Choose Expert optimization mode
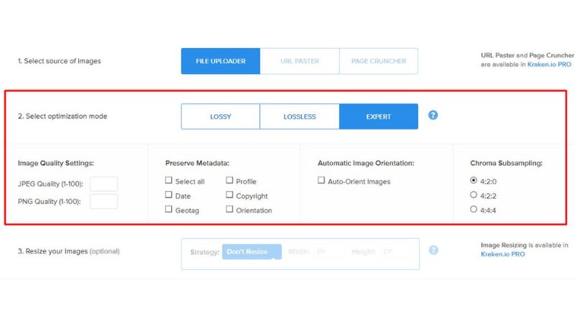The width and height of the screenshot is (575, 323). [x=379, y=116]
